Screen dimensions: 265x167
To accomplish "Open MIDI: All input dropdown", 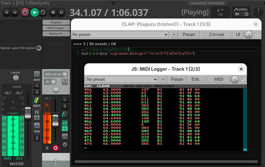I will point(56,74).
